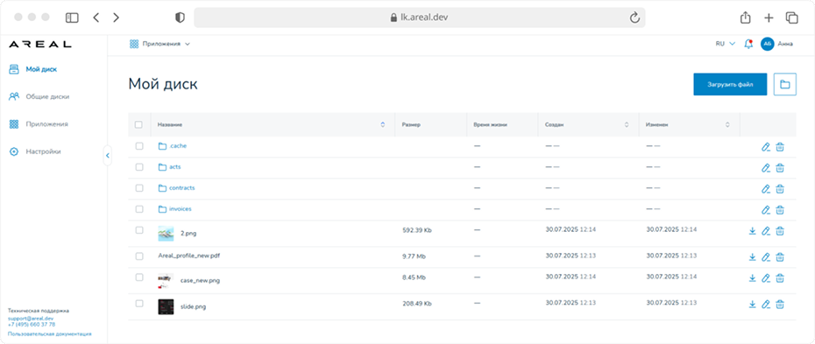Screen dimensions: 815x344
Task: Select all files with header checkbox
Action: tap(138, 124)
